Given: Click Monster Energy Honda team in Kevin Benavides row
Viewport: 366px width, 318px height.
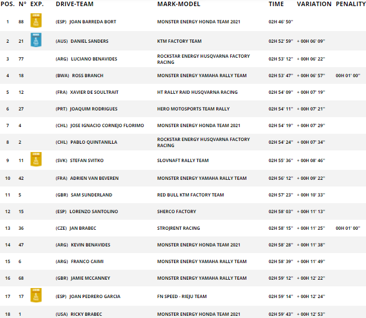Looking at the screenshot, I should [x=199, y=245].
